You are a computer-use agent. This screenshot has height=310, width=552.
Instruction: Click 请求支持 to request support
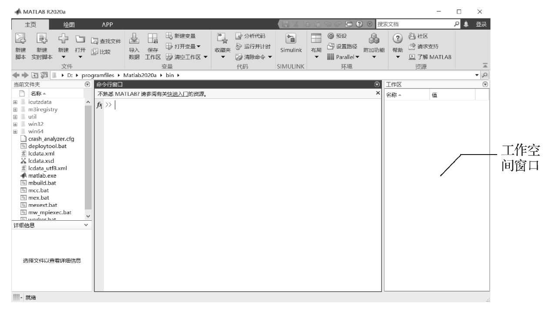pos(424,47)
